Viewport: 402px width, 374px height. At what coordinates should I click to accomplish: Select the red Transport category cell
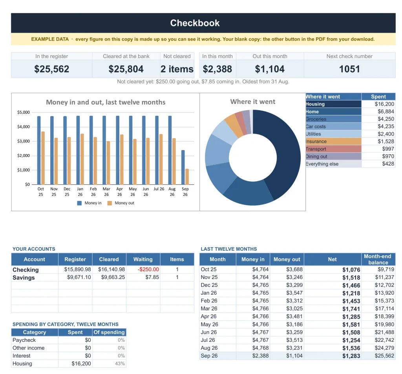coord(333,149)
